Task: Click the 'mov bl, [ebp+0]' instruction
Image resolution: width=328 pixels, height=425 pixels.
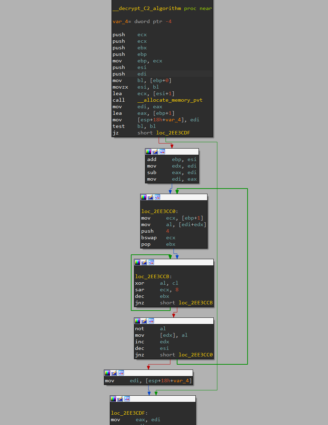Action: tap(142, 80)
